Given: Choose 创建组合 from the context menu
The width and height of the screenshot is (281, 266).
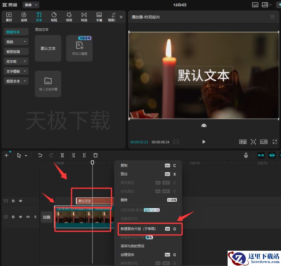Looking at the screenshot, I should pos(148,254).
